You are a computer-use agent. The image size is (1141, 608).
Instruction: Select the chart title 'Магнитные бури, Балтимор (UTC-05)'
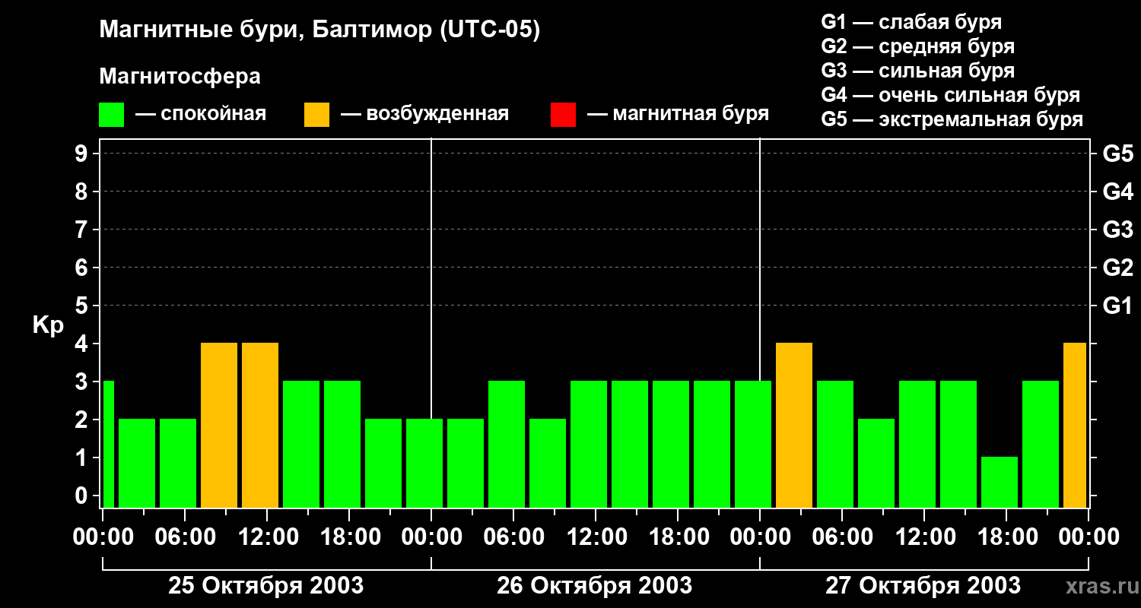(319, 30)
